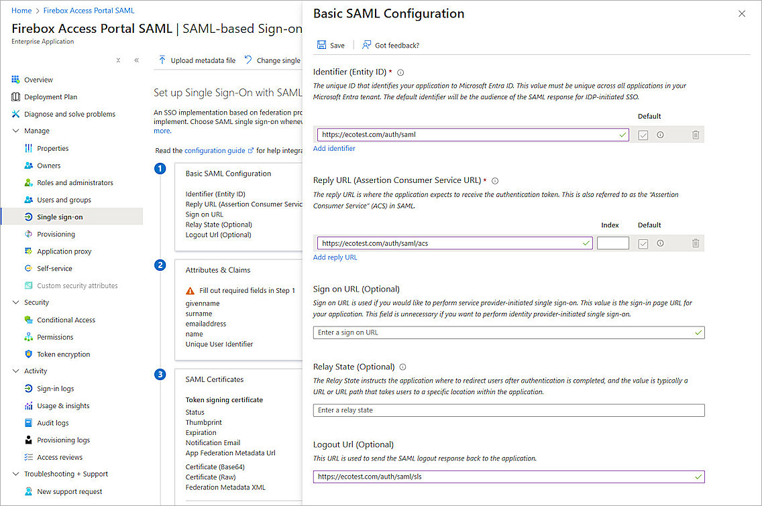
Task: Uncheck Default for the Reply URL
Action: pyautogui.click(x=643, y=243)
